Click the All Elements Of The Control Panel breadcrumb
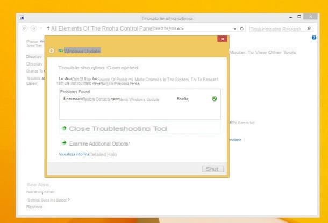 (x=102, y=28)
